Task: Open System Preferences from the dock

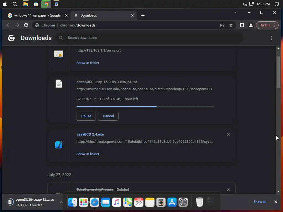Action: click(x=183, y=202)
